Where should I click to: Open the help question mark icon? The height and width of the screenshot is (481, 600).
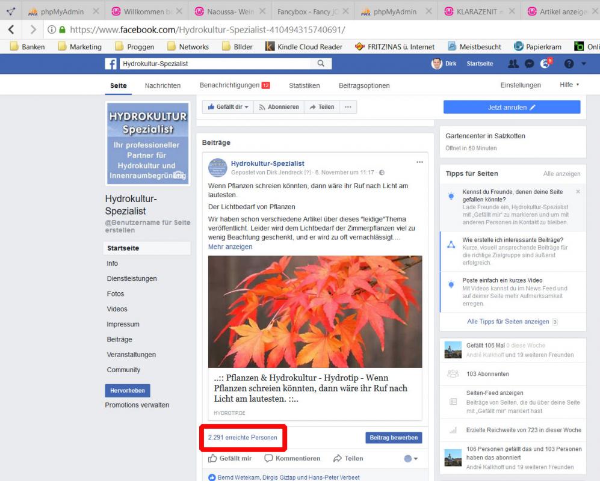coord(569,64)
